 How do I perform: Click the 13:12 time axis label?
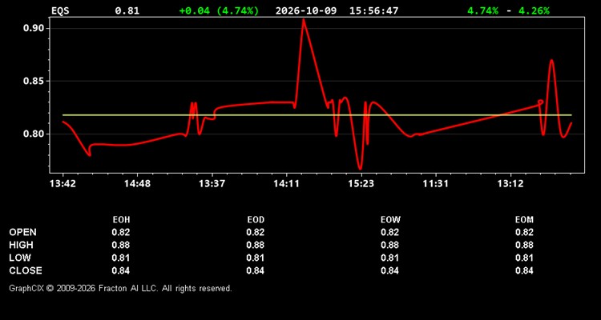tap(510, 184)
